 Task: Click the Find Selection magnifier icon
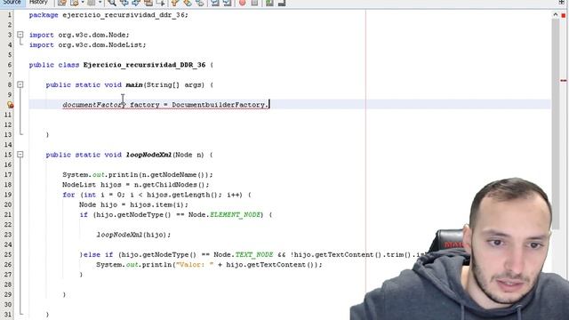point(112,3)
